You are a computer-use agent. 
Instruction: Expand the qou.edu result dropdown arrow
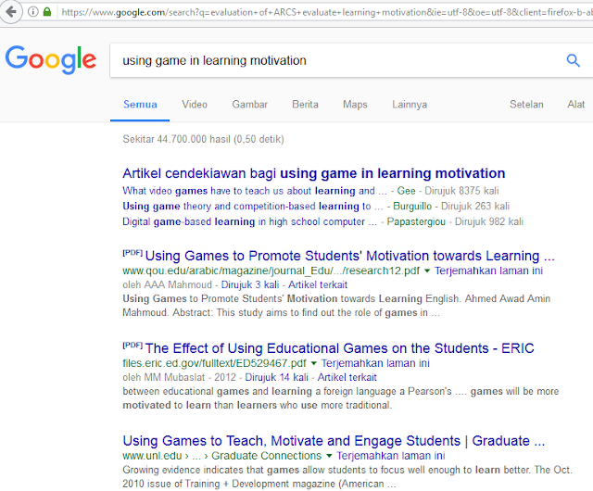pos(427,271)
